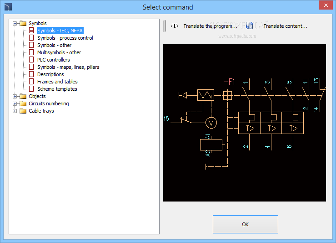Select Multisymbols - other entry
Image resolution: width=336 pixels, height=243 pixels.
coord(59,52)
